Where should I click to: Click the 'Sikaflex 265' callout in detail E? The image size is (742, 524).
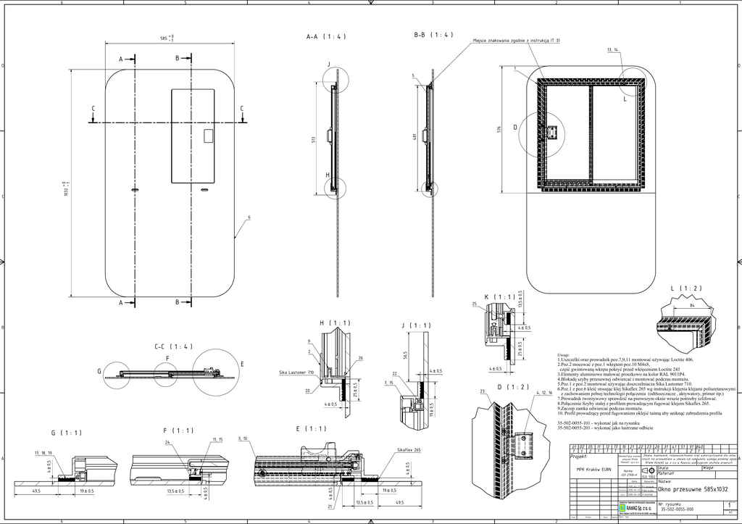[x=409, y=449]
